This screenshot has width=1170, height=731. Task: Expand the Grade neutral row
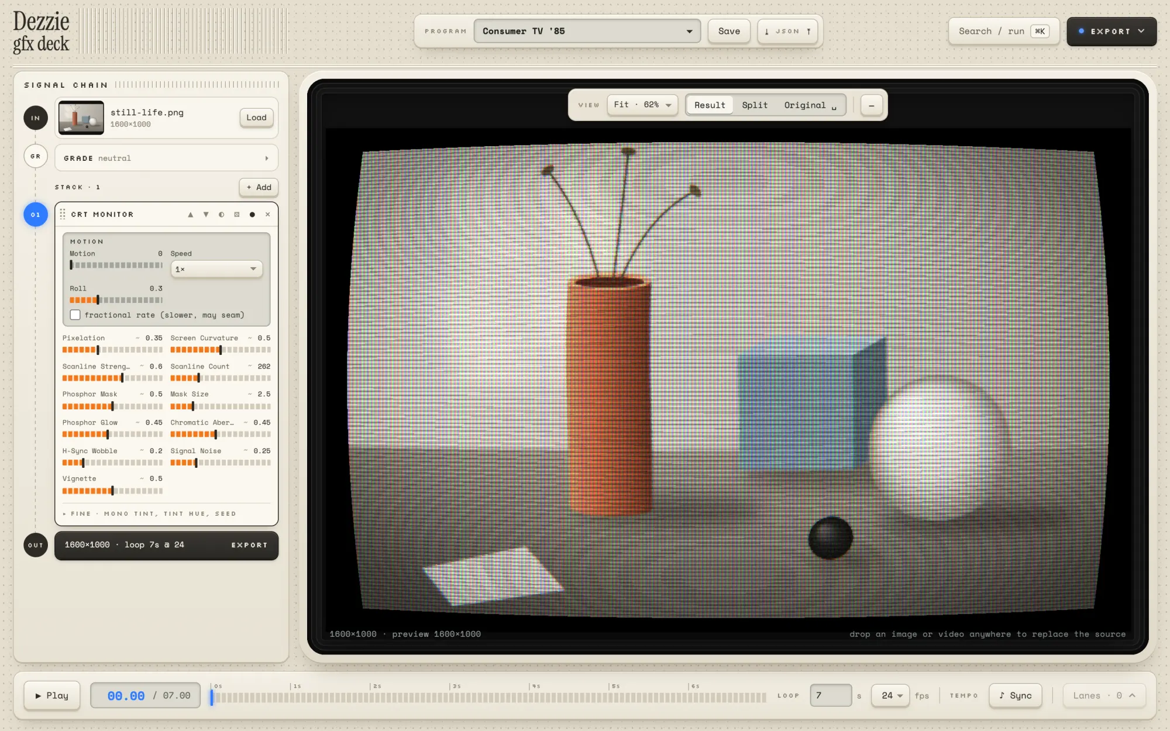coord(166,158)
